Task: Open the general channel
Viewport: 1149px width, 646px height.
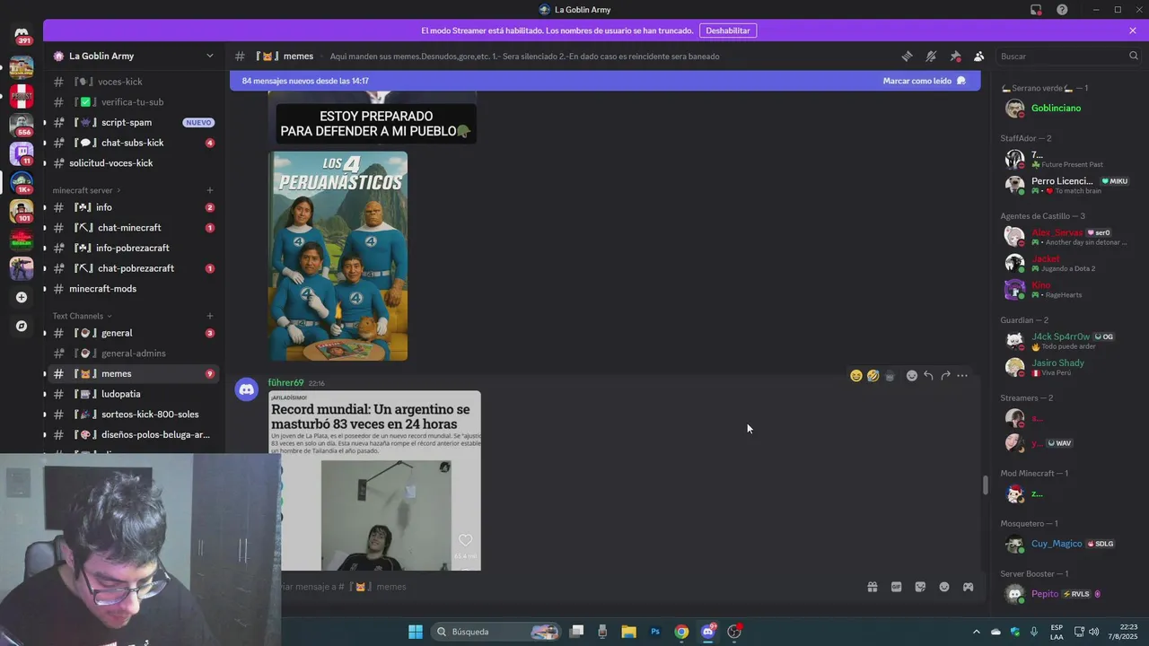Action: [x=134, y=333]
